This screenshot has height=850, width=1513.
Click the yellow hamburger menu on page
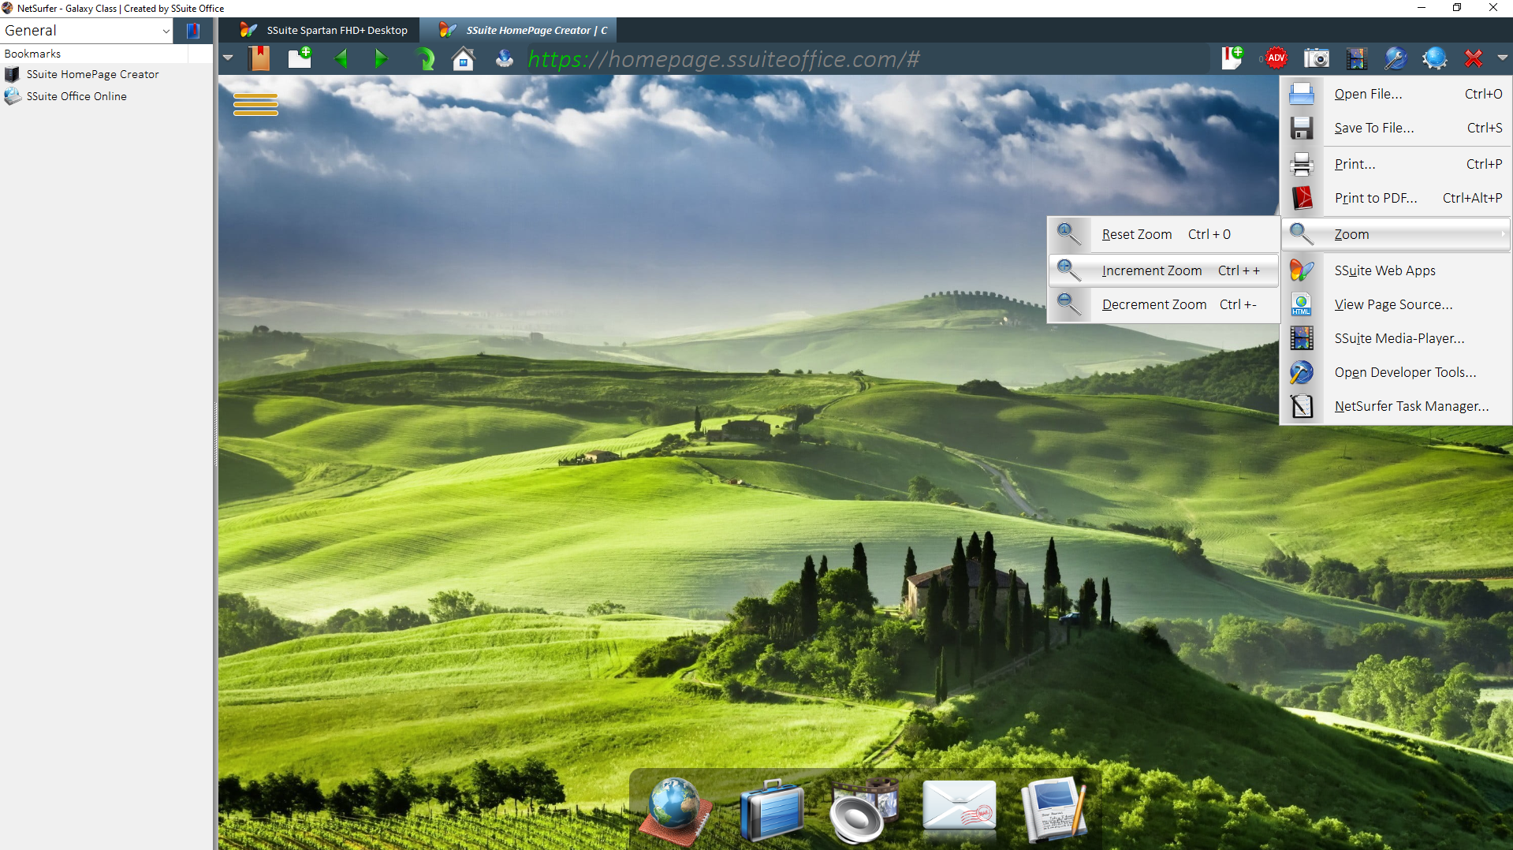(x=255, y=104)
